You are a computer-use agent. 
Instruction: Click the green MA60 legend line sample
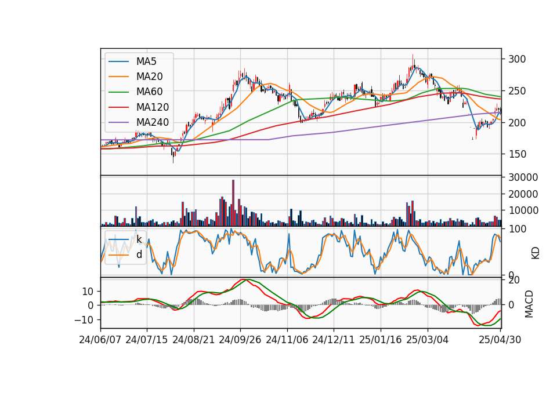(118, 92)
